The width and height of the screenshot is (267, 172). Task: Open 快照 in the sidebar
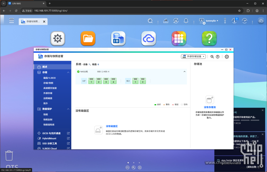[x=46, y=114]
